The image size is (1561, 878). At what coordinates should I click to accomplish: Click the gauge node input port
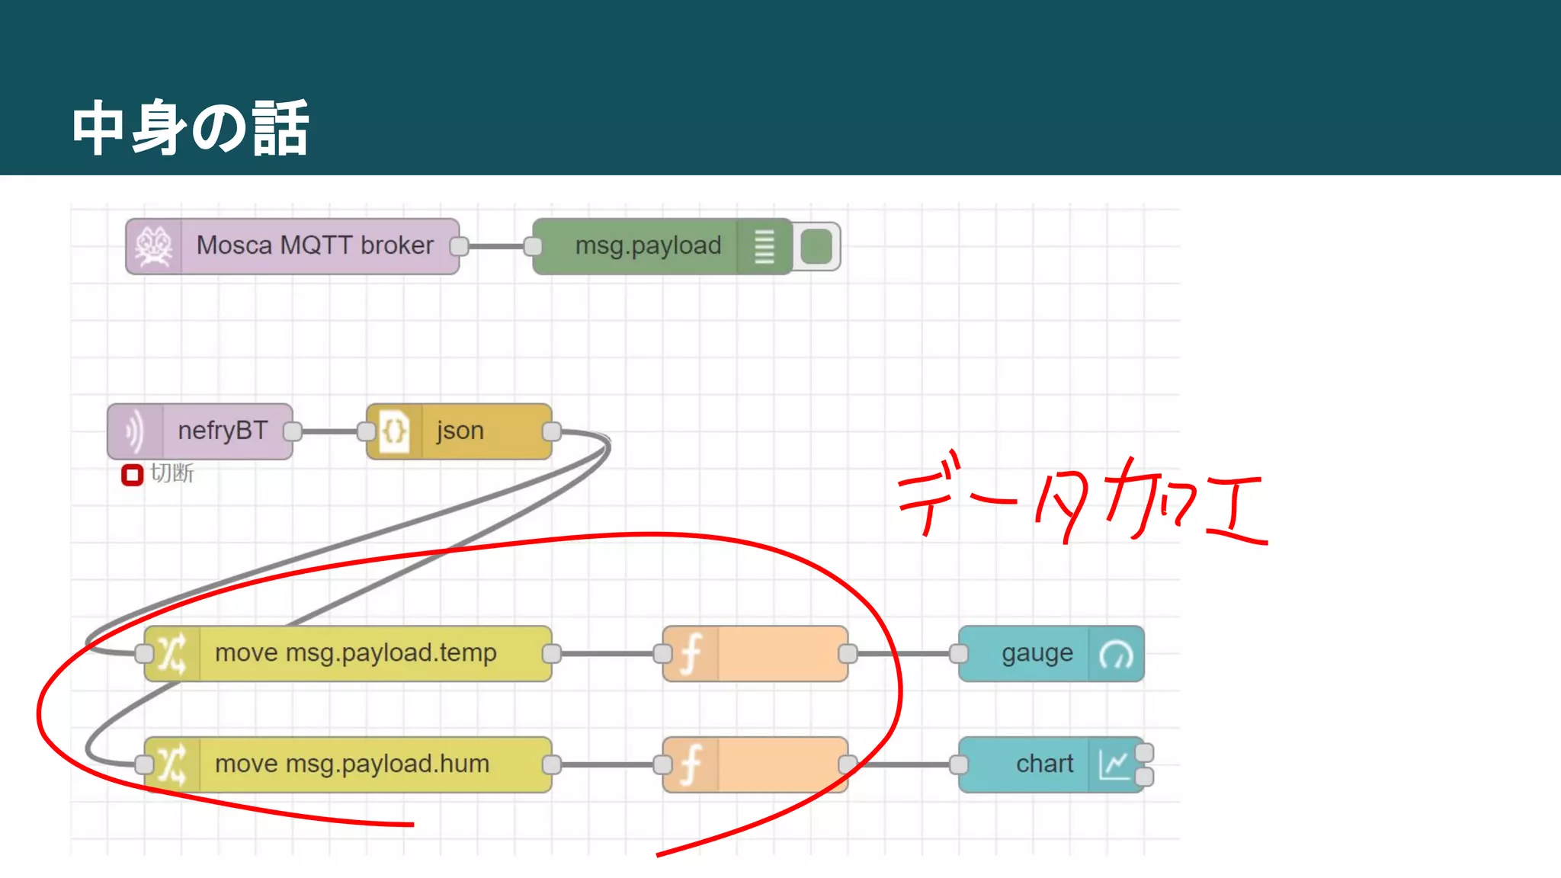click(x=959, y=654)
